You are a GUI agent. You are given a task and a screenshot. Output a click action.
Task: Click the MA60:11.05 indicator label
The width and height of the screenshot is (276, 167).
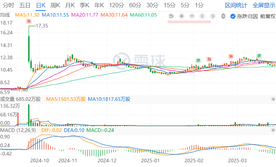point(143,15)
